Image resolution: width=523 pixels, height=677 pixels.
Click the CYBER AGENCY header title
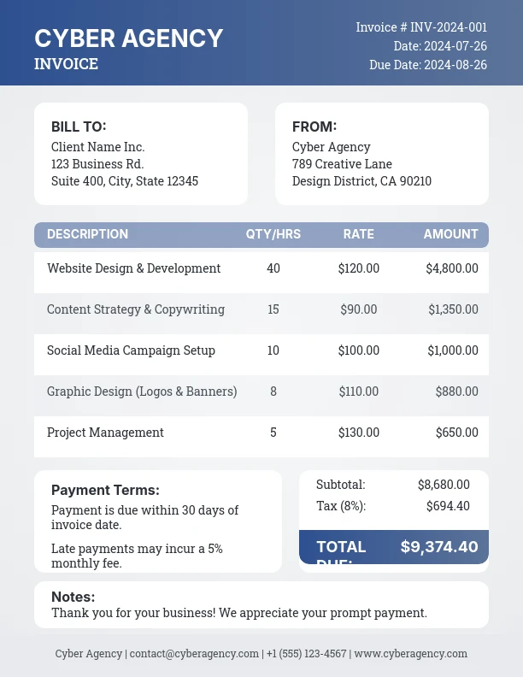128,38
